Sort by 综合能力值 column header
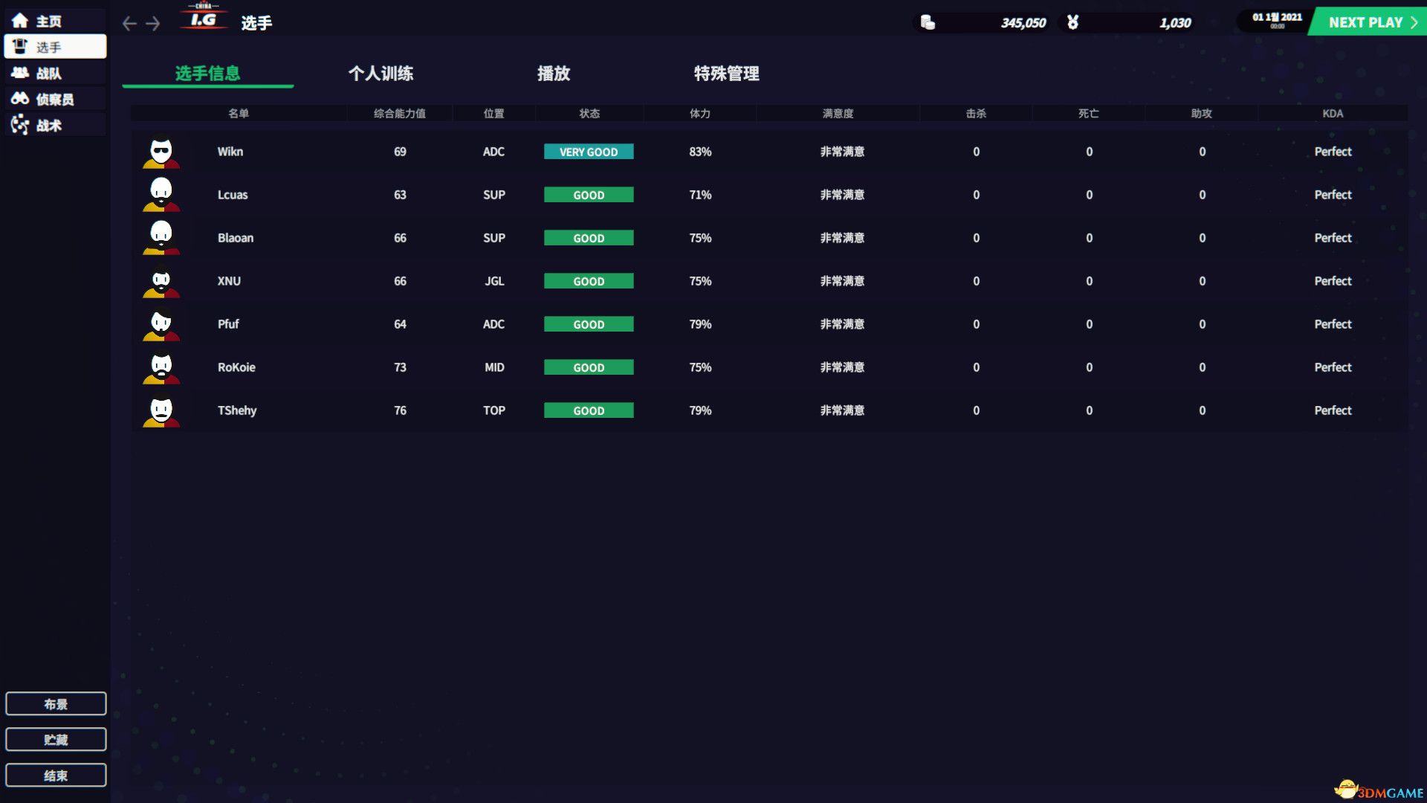Screen dimensions: 1427x803 coord(399,113)
